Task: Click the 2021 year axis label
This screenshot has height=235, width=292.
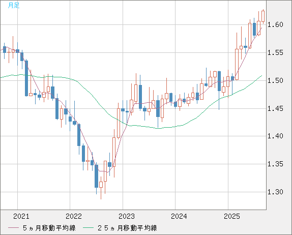Action: pos(21,216)
